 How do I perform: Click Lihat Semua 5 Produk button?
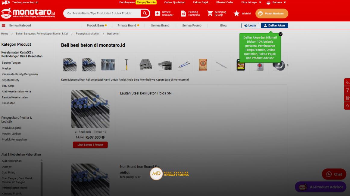click(90, 145)
